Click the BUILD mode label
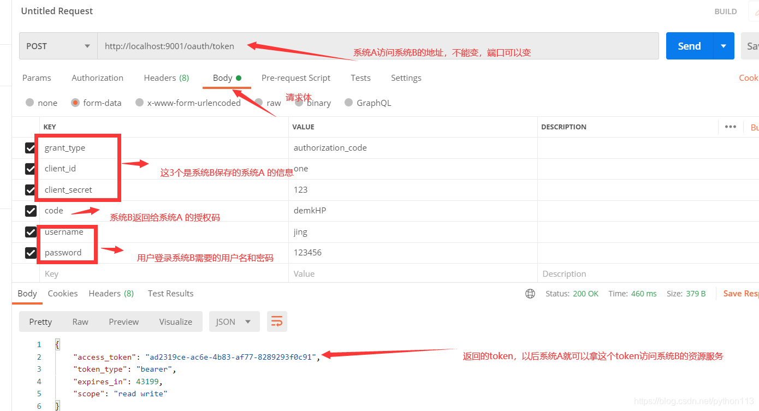This screenshot has width=759, height=411. (x=726, y=11)
